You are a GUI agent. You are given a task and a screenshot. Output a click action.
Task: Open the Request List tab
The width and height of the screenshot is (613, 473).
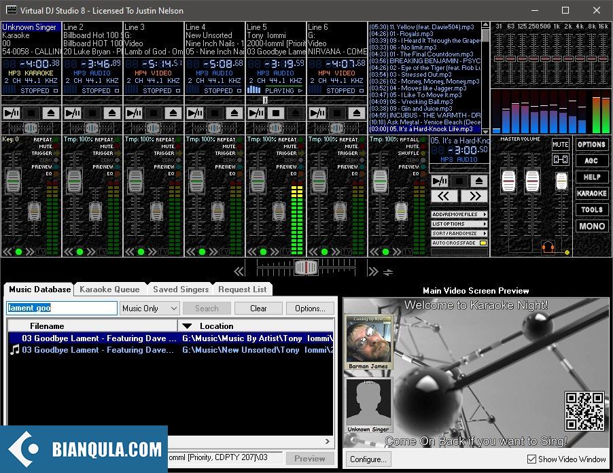click(243, 290)
